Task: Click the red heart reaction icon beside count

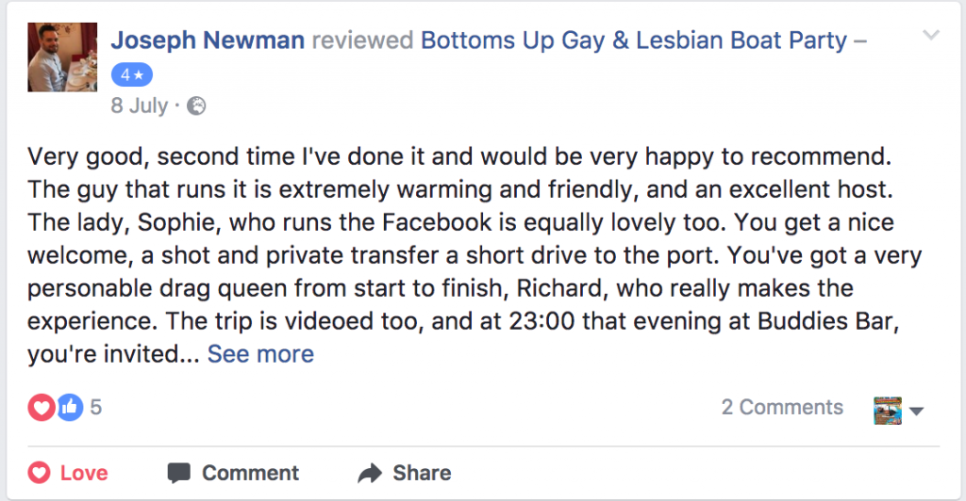Action: [x=43, y=408]
